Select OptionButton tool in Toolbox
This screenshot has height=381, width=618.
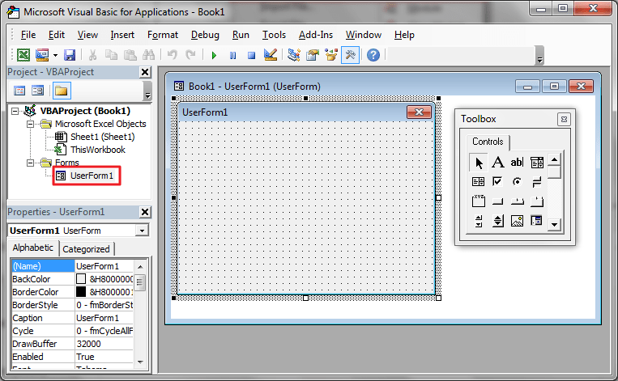[517, 181]
